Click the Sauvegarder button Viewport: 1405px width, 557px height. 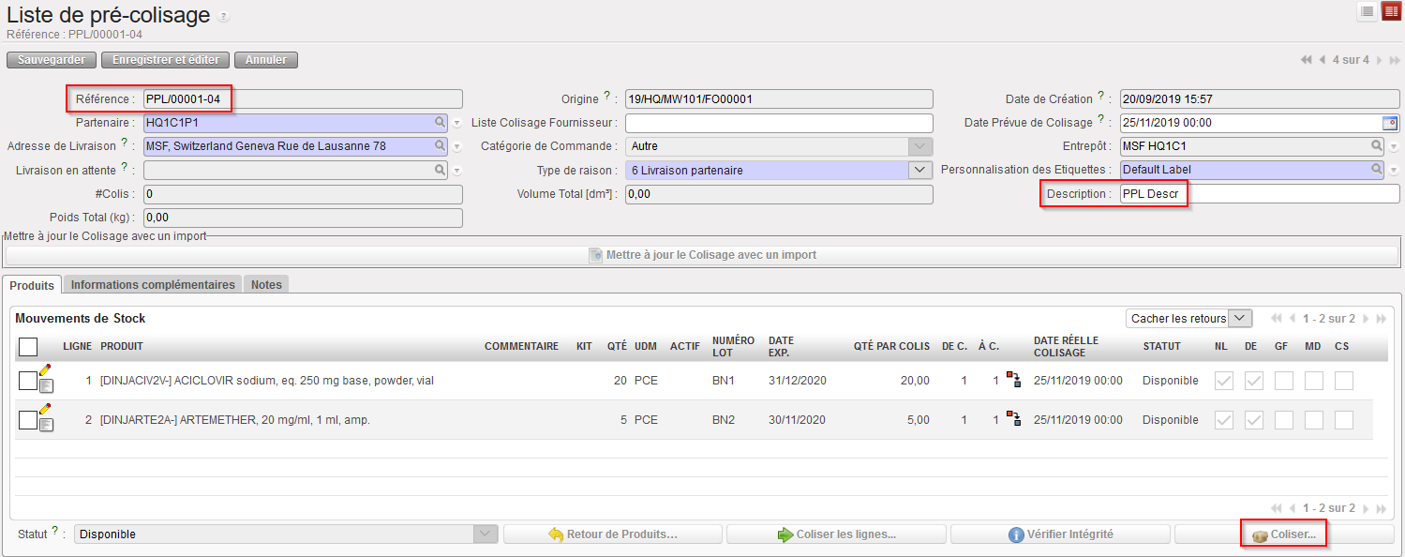[52, 60]
